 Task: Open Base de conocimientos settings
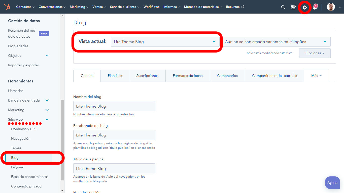30,177
